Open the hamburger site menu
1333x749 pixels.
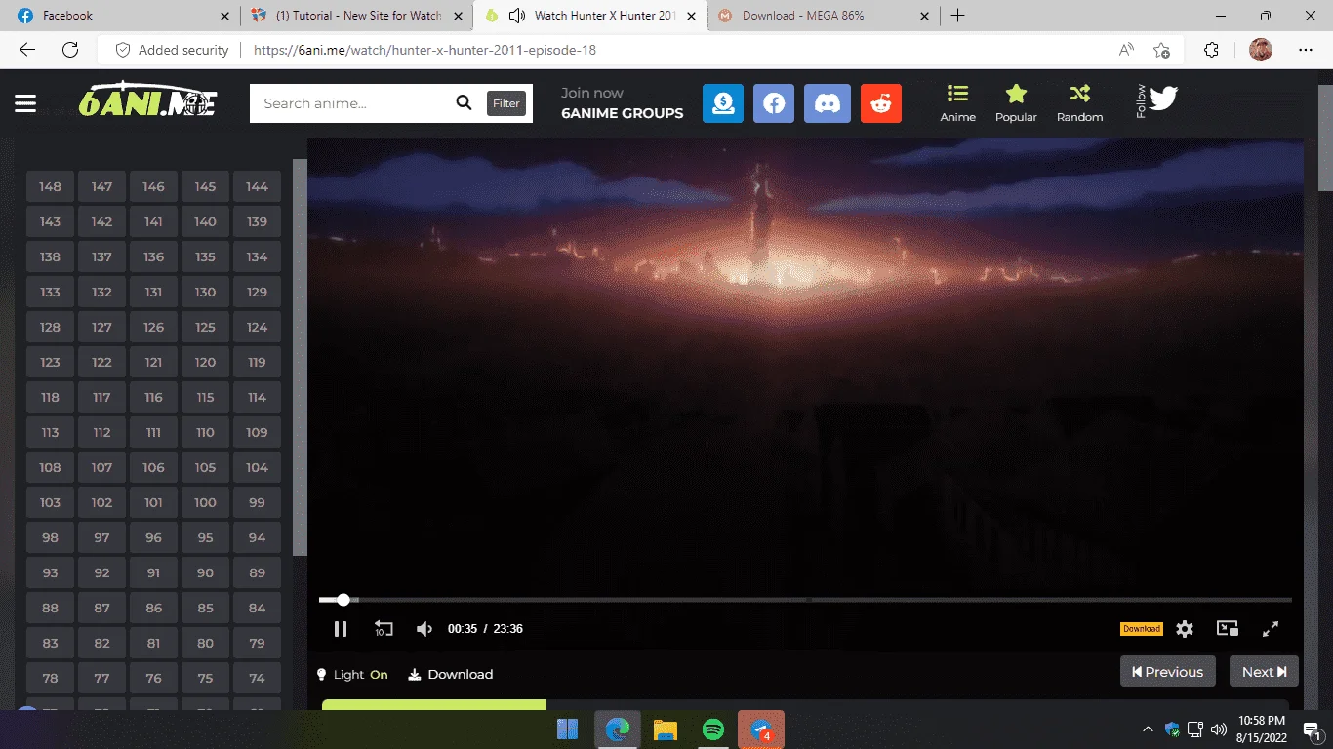point(25,103)
